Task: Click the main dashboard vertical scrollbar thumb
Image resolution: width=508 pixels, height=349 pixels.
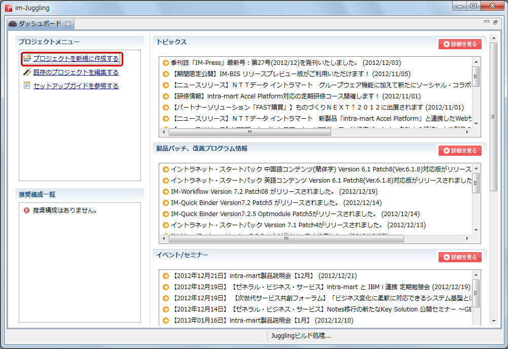Action: pos(493,117)
